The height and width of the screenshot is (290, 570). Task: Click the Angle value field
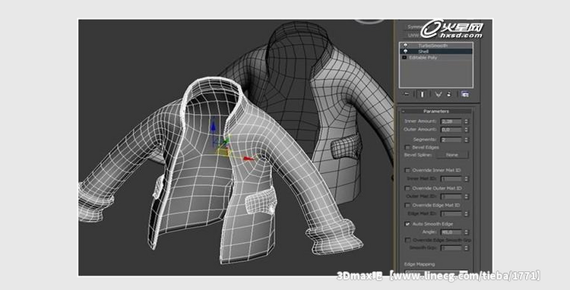click(x=451, y=232)
